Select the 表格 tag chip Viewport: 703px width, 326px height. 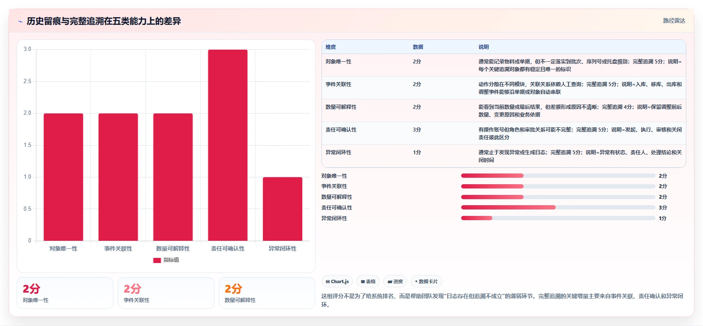(x=368, y=281)
